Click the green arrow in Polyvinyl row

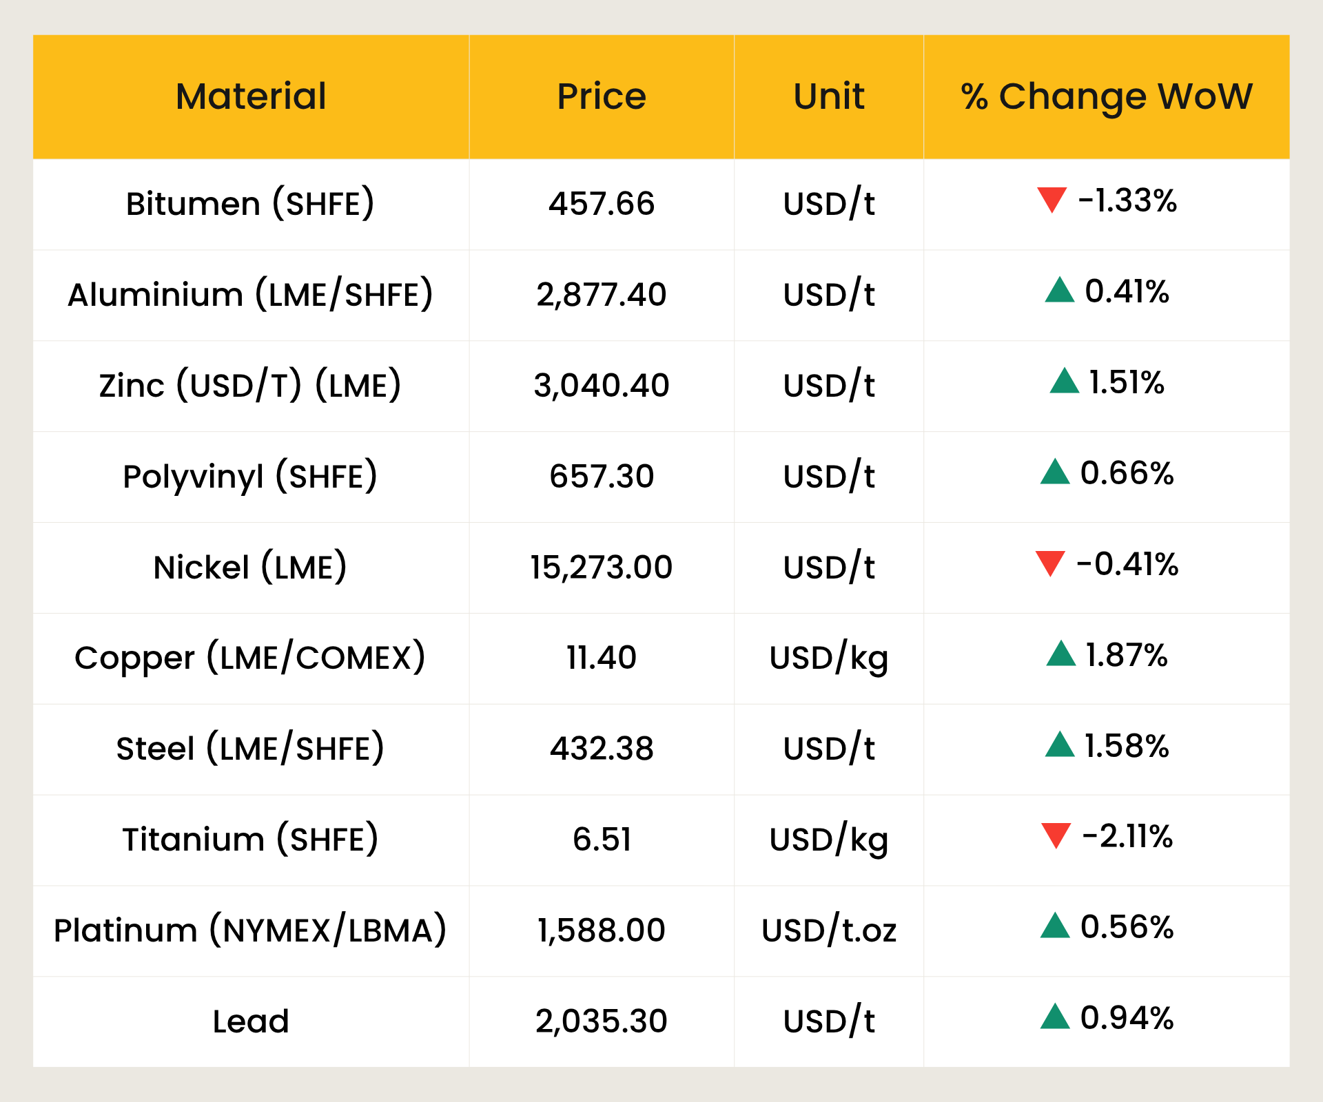point(1054,472)
